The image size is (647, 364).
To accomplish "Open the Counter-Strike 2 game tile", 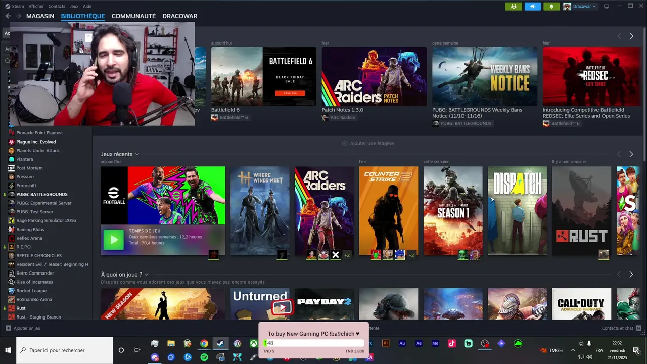I will tap(389, 211).
